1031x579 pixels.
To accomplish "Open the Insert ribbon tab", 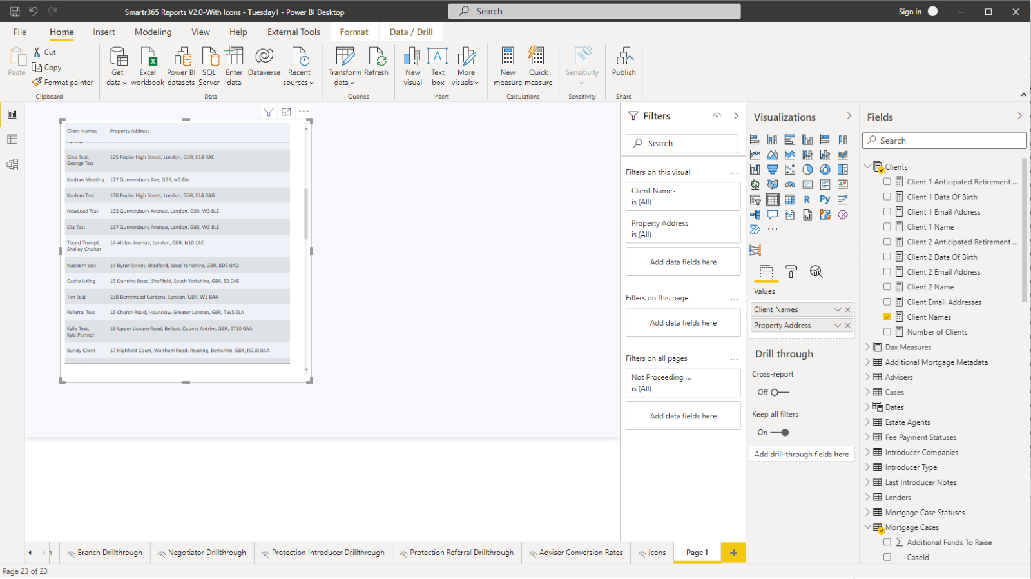I will coord(104,32).
